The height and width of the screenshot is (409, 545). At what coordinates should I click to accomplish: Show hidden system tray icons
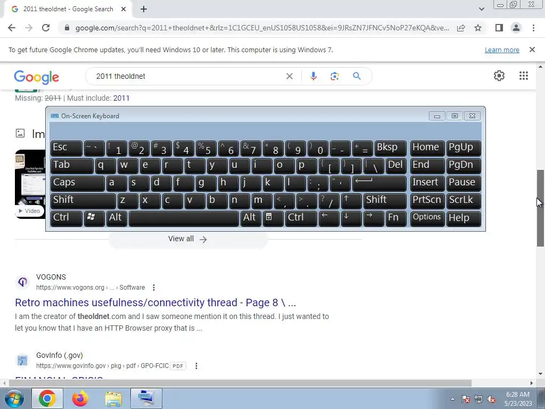(x=452, y=399)
